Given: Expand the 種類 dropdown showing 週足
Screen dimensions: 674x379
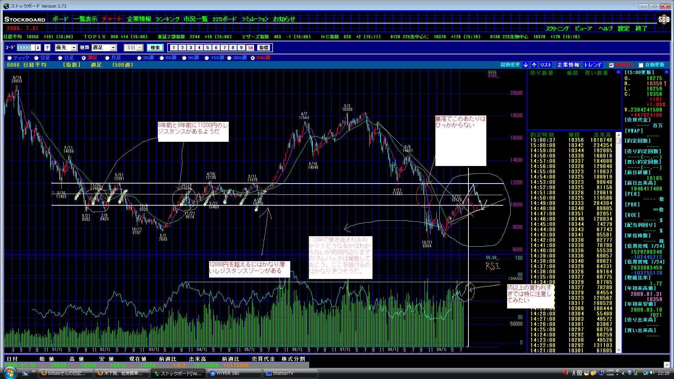Looking at the screenshot, I should (113, 48).
